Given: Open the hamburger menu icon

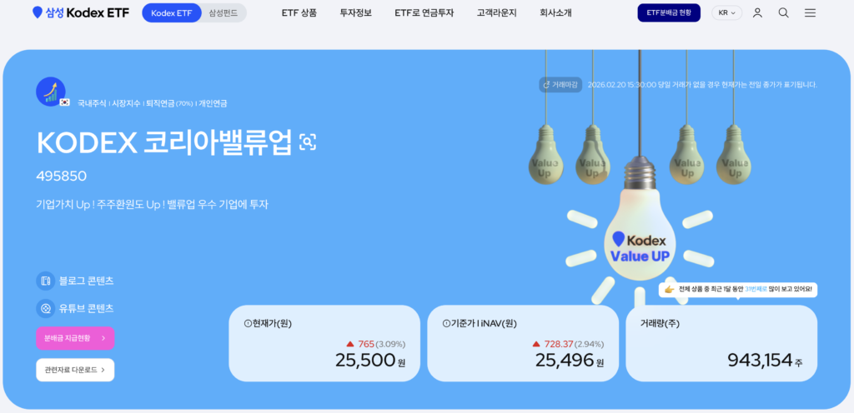Looking at the screenshot, I should [810, 13].
